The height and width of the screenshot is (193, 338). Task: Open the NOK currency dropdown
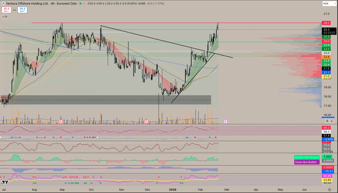(x=330, y=3)
